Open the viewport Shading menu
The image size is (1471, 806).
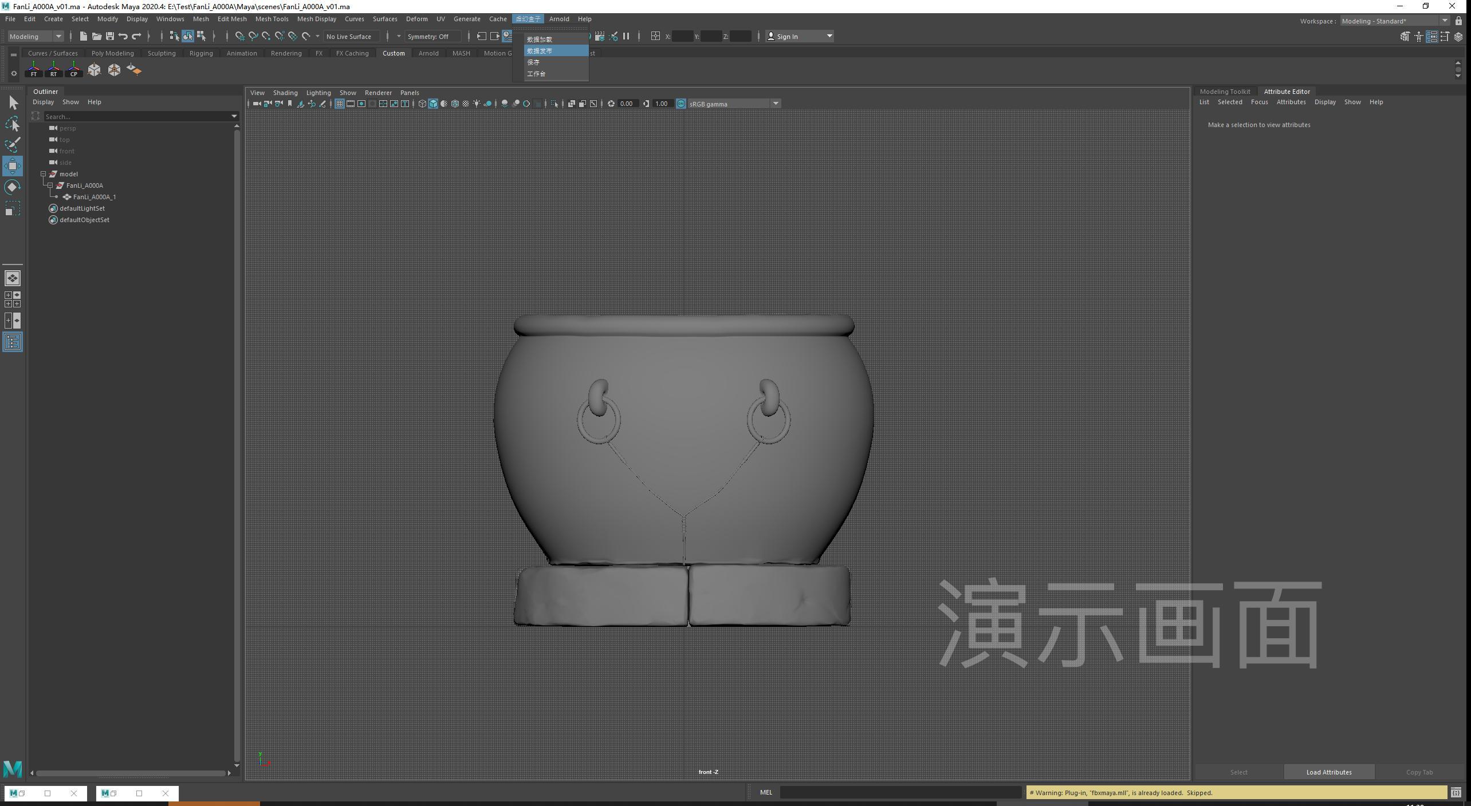(285, 93)
